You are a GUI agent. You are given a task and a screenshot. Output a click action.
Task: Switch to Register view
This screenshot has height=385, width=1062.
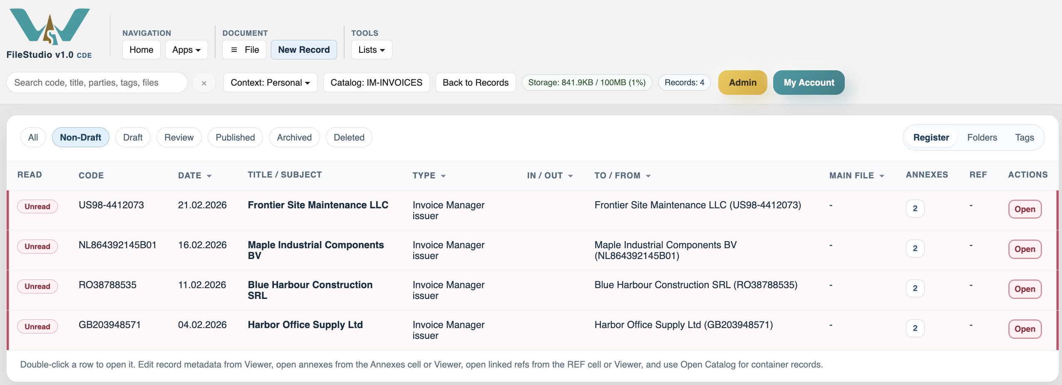pos(931,137)
